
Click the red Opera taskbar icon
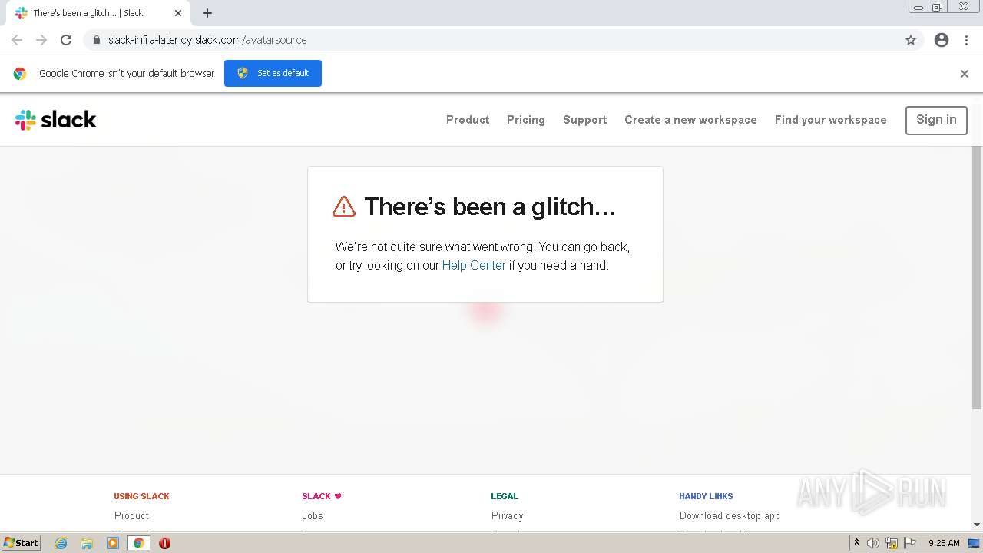point(164,543)
